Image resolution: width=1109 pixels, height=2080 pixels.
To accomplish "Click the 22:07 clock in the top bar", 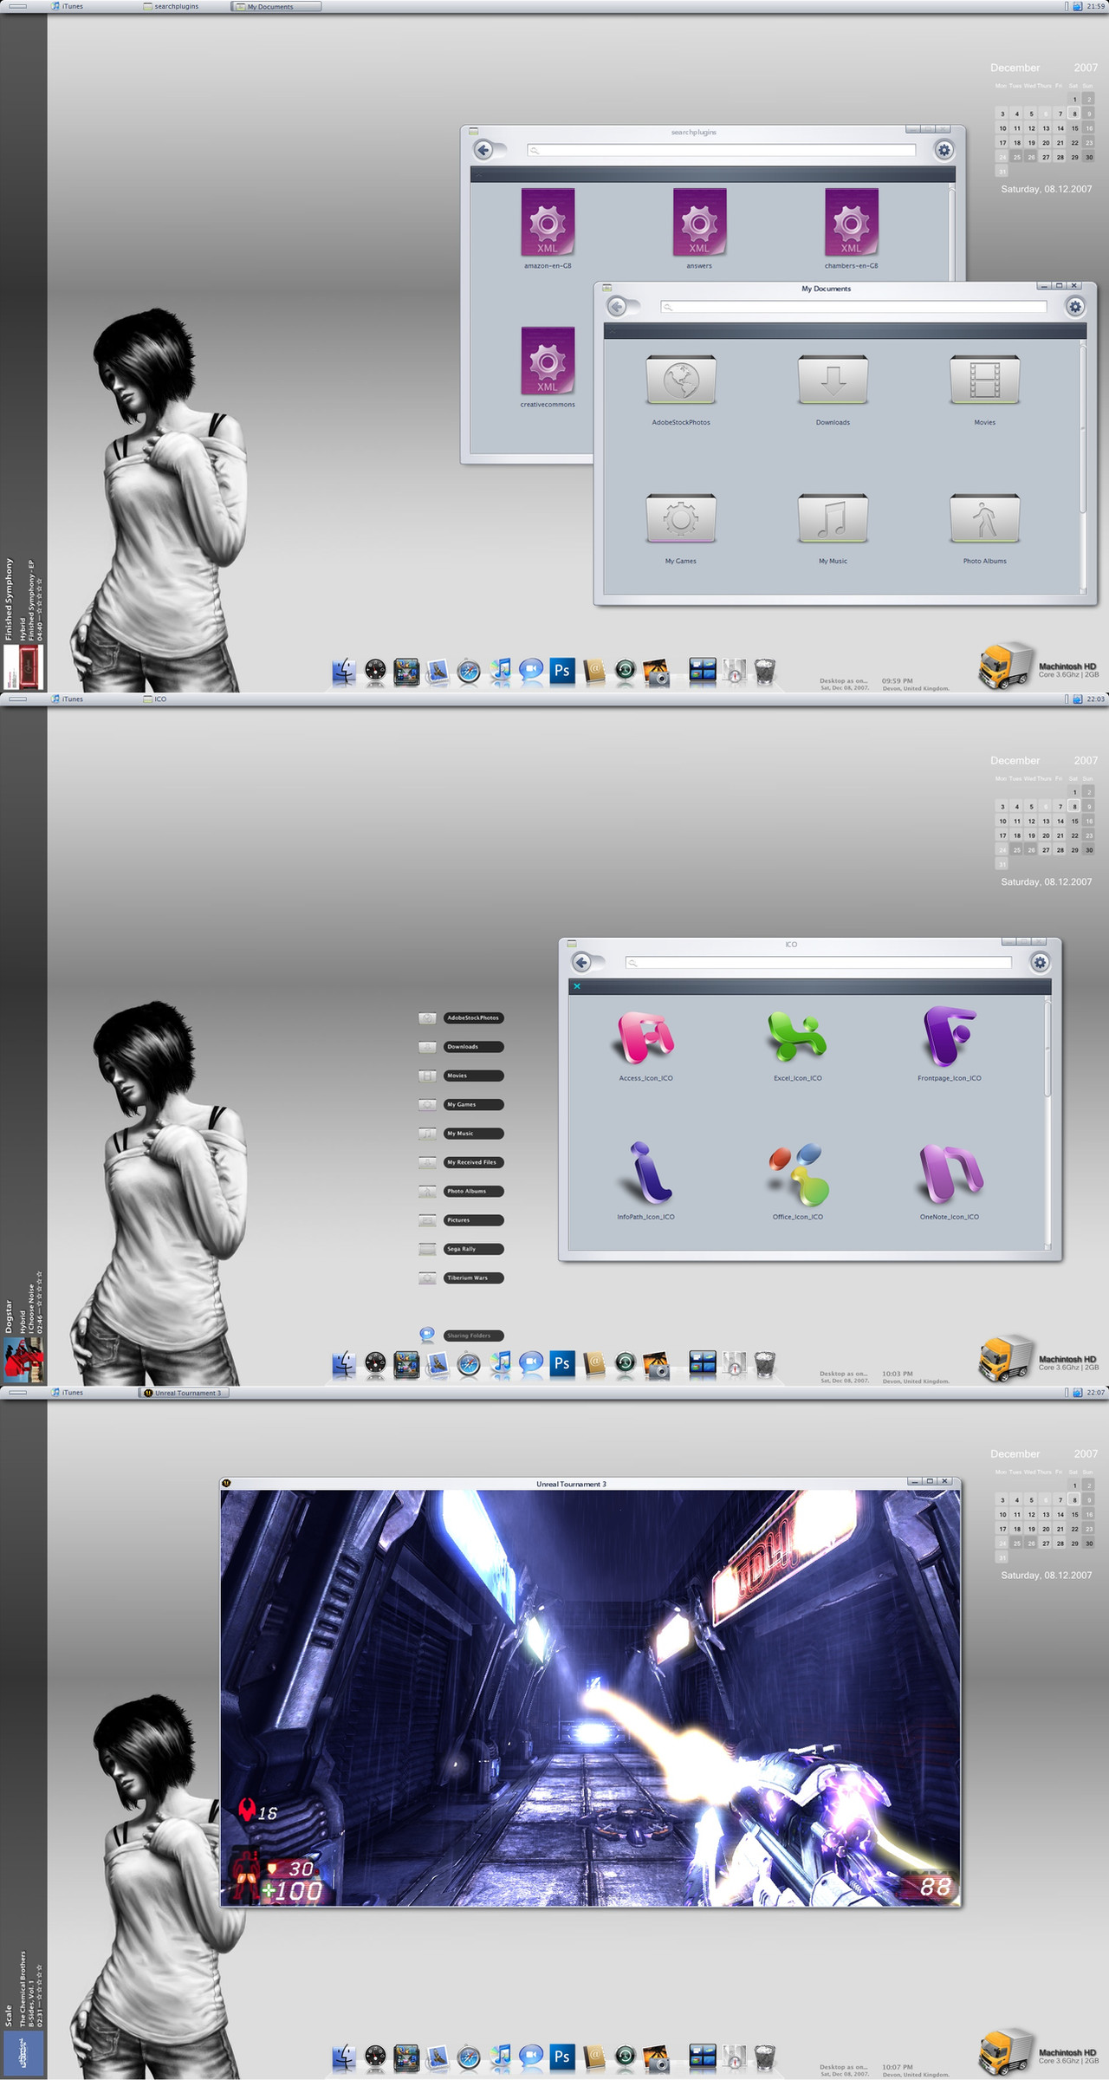I will pos(1096,1392).
